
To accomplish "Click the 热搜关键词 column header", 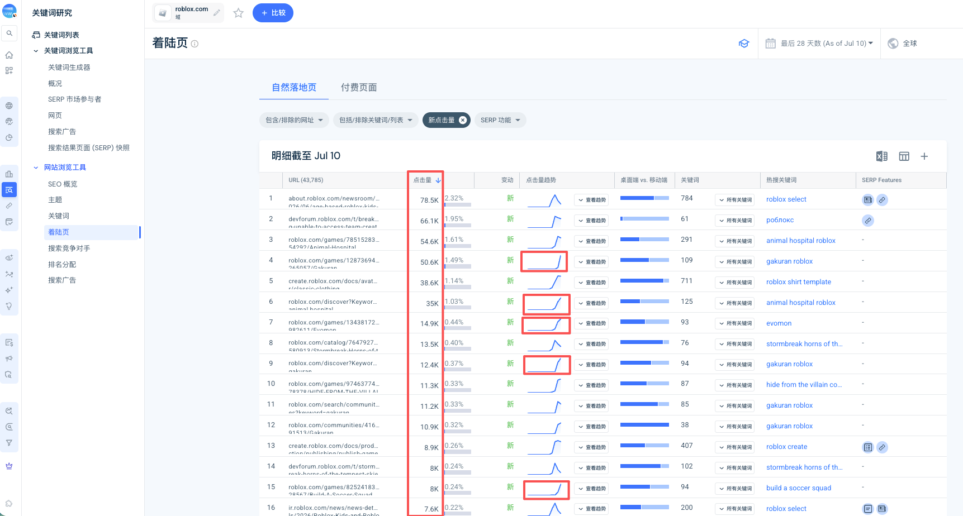I will coord(781,180).
